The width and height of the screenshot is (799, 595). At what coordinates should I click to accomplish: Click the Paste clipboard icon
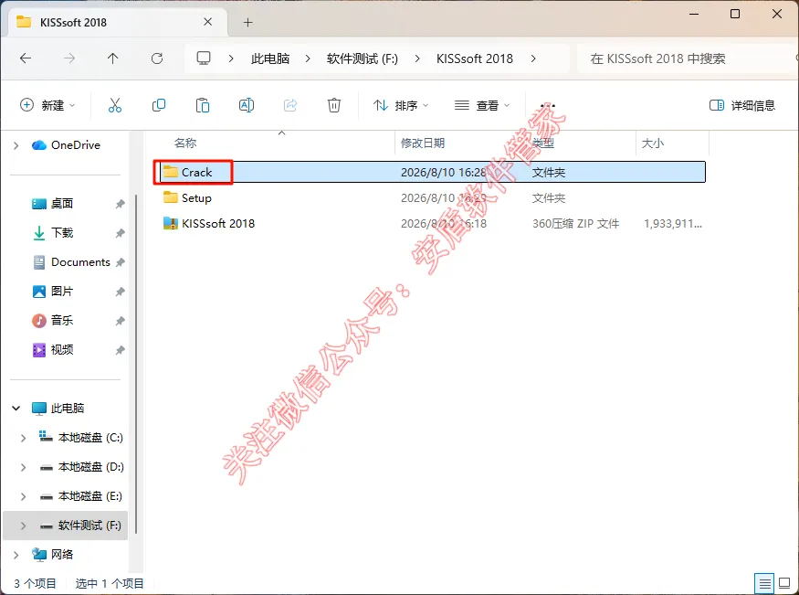pos(203,105)
